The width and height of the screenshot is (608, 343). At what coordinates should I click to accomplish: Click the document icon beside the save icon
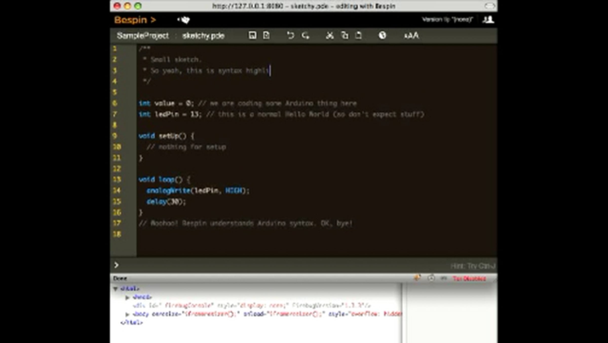coord(266,35)
